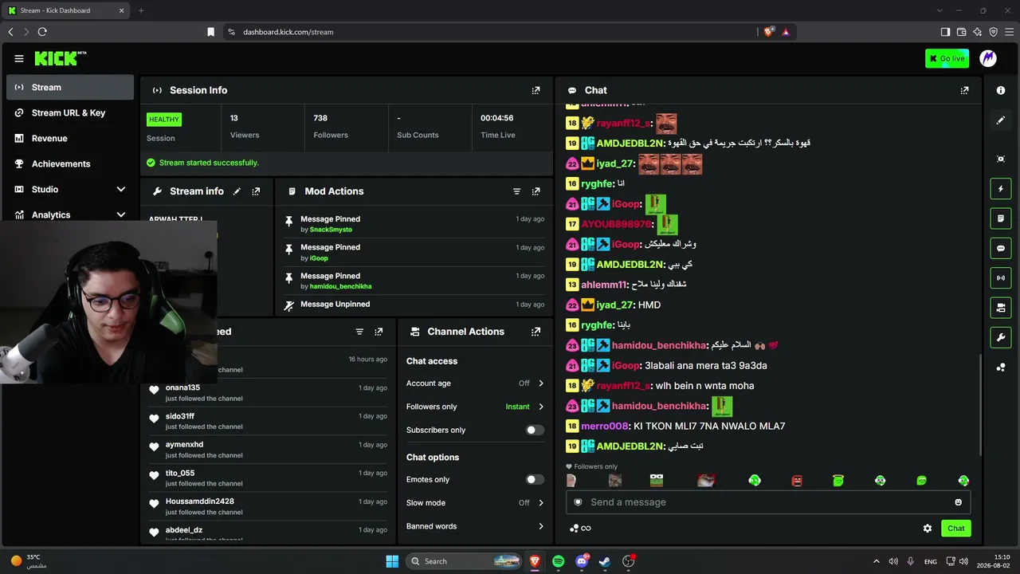Click follower Houssamddin2428 in feed
Screen dimensions: 1020x574
pyautogui.click(x=200, y=501)
